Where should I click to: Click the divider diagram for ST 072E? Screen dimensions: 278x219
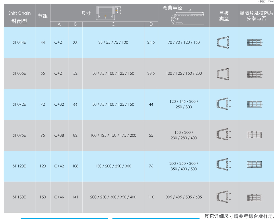point(254,104)
